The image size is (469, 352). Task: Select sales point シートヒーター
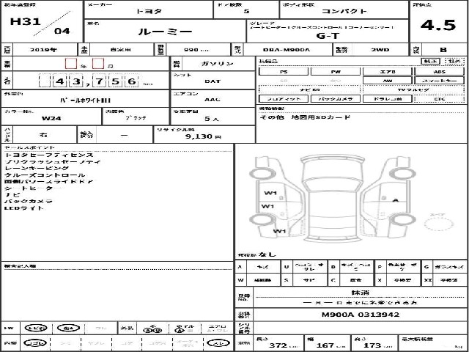pyautogui.click(x=33, y=188)
